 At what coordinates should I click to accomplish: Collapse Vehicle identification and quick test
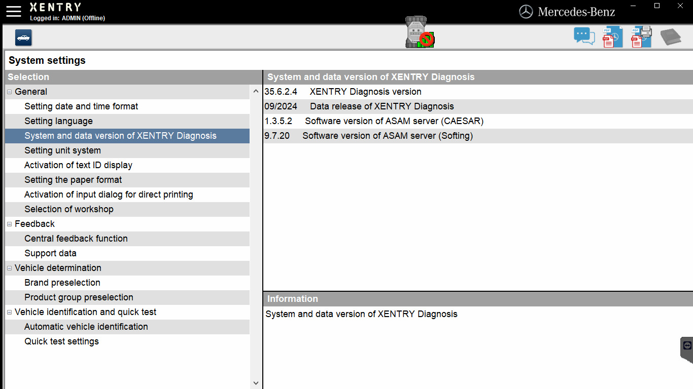[9, 312]
